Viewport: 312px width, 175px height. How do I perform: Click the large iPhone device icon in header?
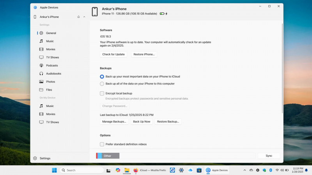click(95, 12)
